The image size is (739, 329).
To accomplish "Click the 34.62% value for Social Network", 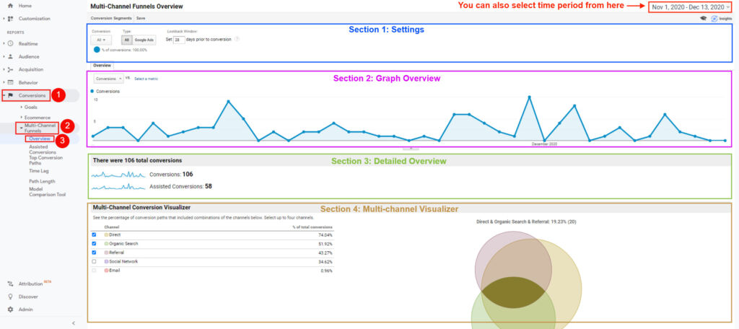I will coord(325,262).
